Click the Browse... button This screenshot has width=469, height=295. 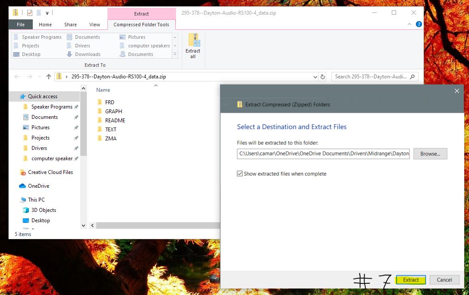coord(430,154)
